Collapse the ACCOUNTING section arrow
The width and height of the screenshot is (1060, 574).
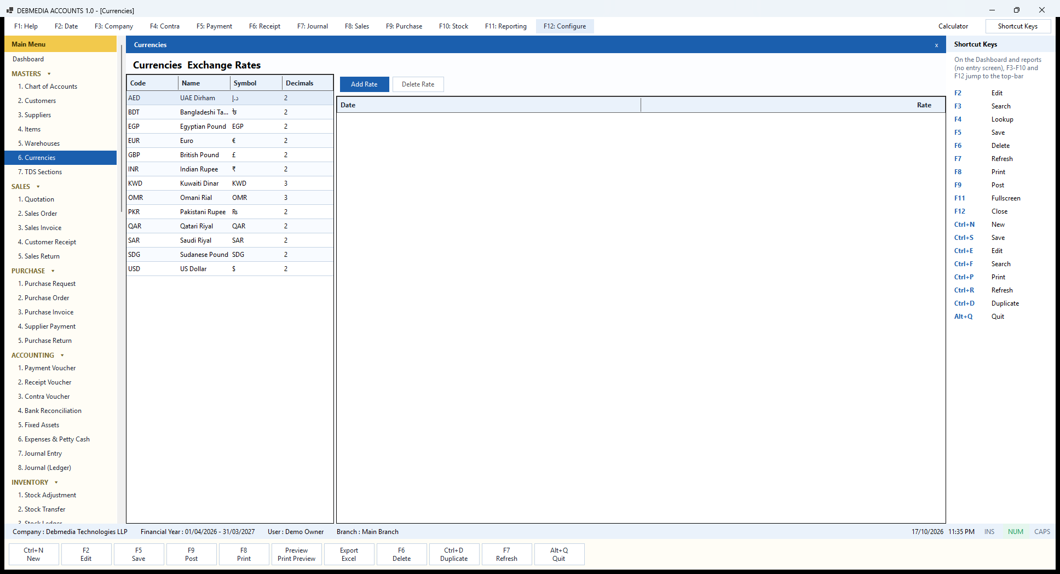tap(62, 355)
